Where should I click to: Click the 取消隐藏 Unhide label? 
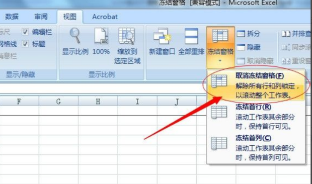pyautogui.click(x=260, y=61)
